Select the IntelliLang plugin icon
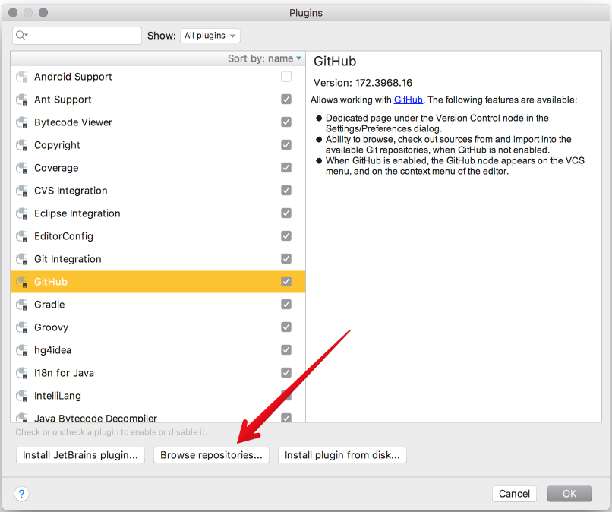This screenshot has width=612, height=512. (22, 396)
